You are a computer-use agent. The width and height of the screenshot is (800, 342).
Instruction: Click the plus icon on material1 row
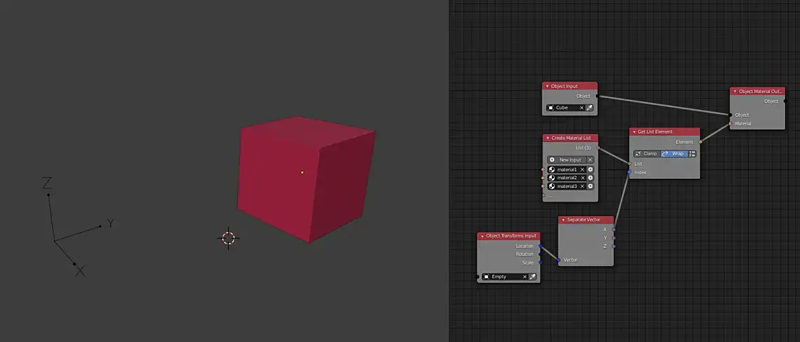point(591,170)
